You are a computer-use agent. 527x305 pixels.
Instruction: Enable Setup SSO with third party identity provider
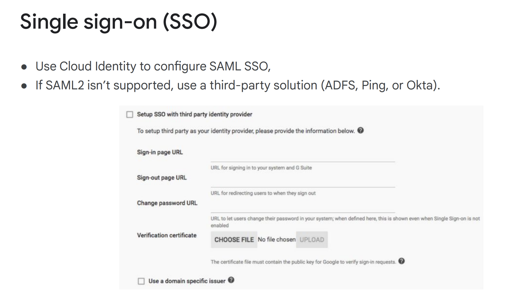coord(130,115)
